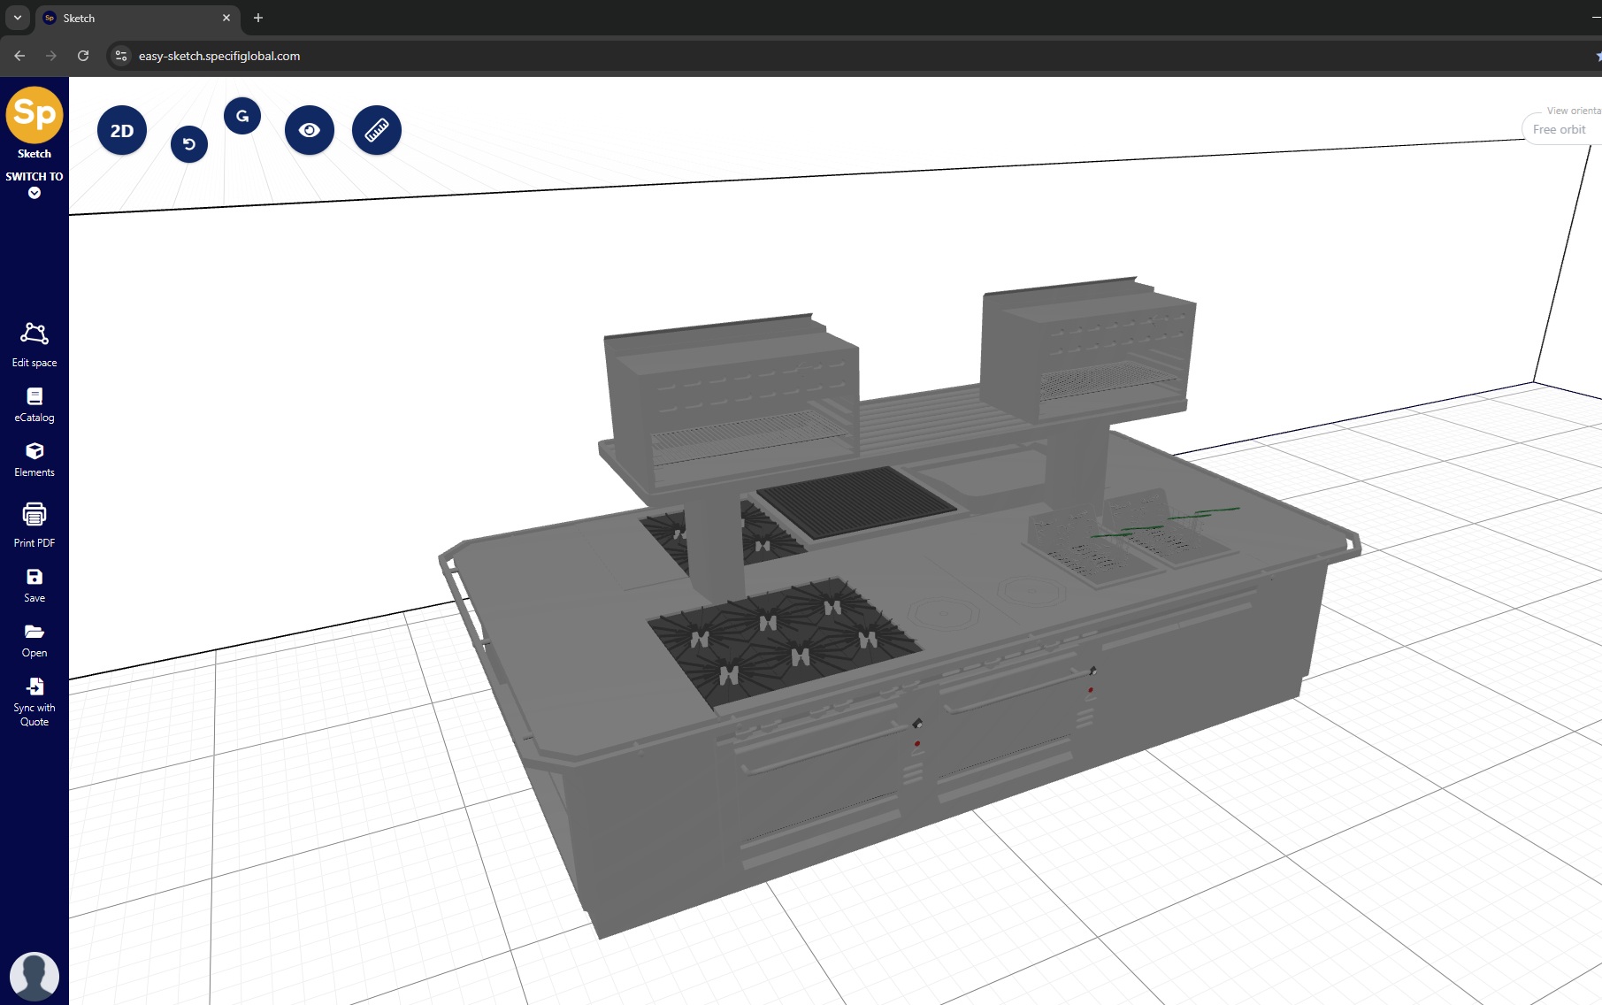The height and width of the screenshot is (1005, 1602).
Task: Select the Sketch browser tab
Action: 133,18
